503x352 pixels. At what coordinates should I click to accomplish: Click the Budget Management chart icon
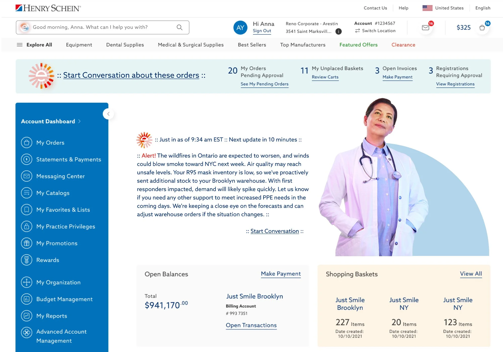tap(27, 299)
